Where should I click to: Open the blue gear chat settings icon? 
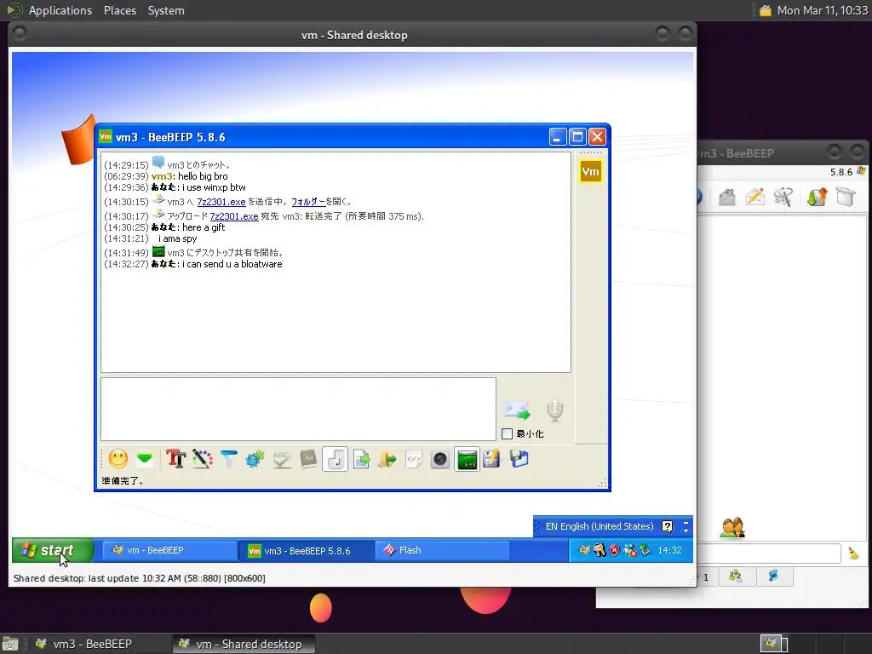pyautogui.click(x=255, y=459)
